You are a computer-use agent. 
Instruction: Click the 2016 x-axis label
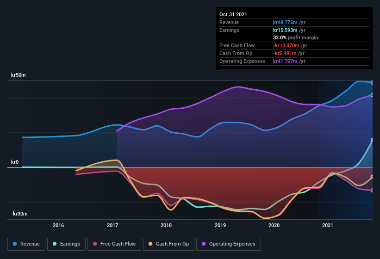tap(58, 225)
